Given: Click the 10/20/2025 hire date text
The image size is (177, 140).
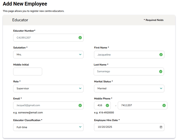Looking at the screenshot, I should coord(105,127).
